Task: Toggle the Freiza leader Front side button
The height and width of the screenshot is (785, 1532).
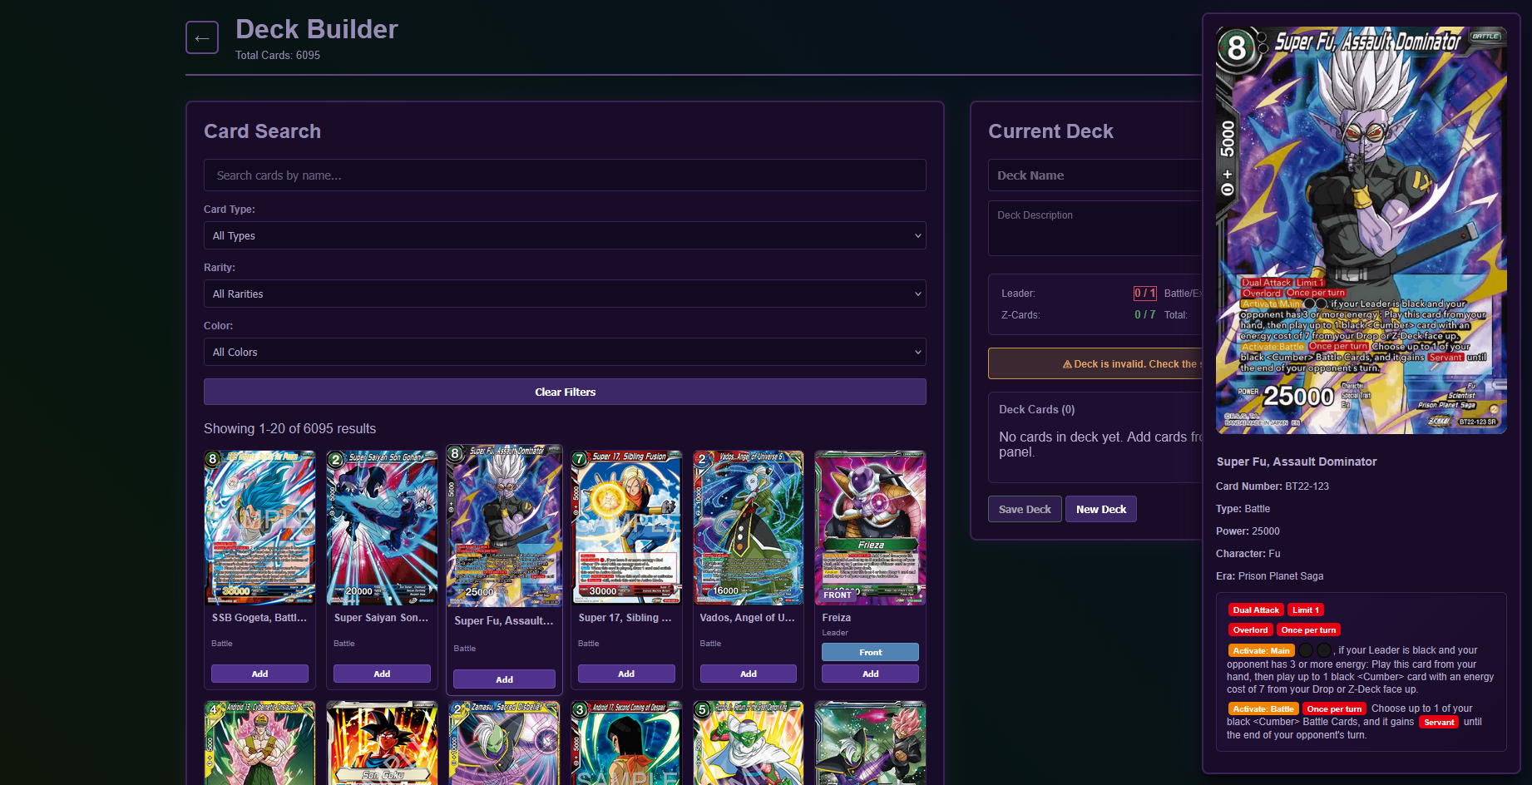Action: tap(870, 652)
